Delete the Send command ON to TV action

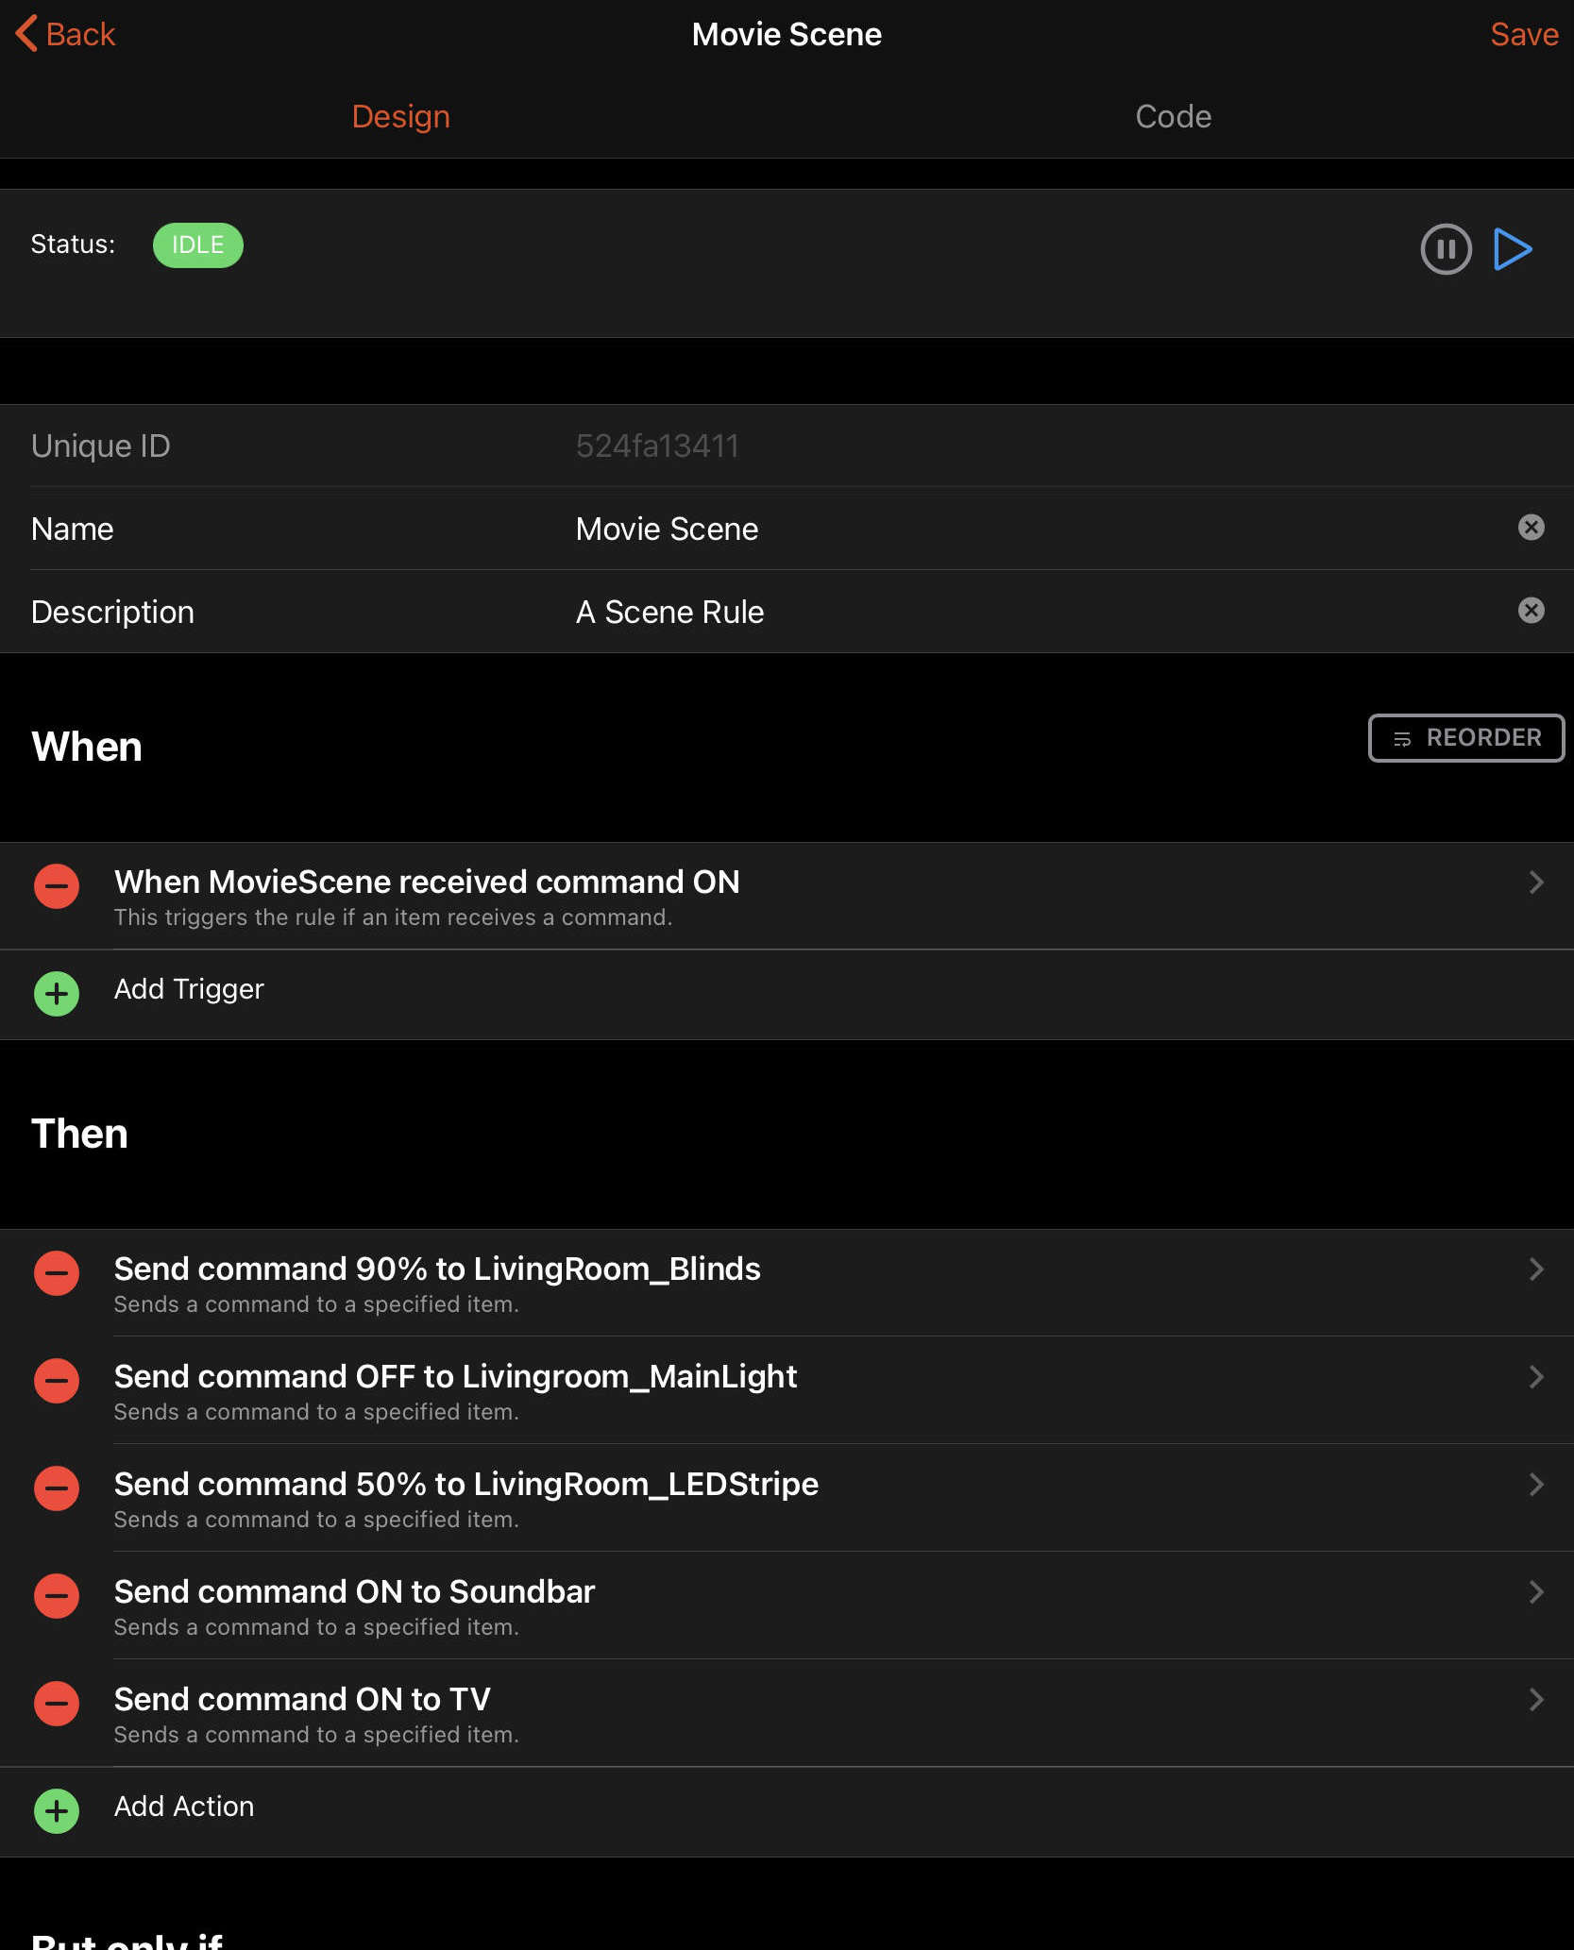pyautogui.click(x=57, y=1704)
